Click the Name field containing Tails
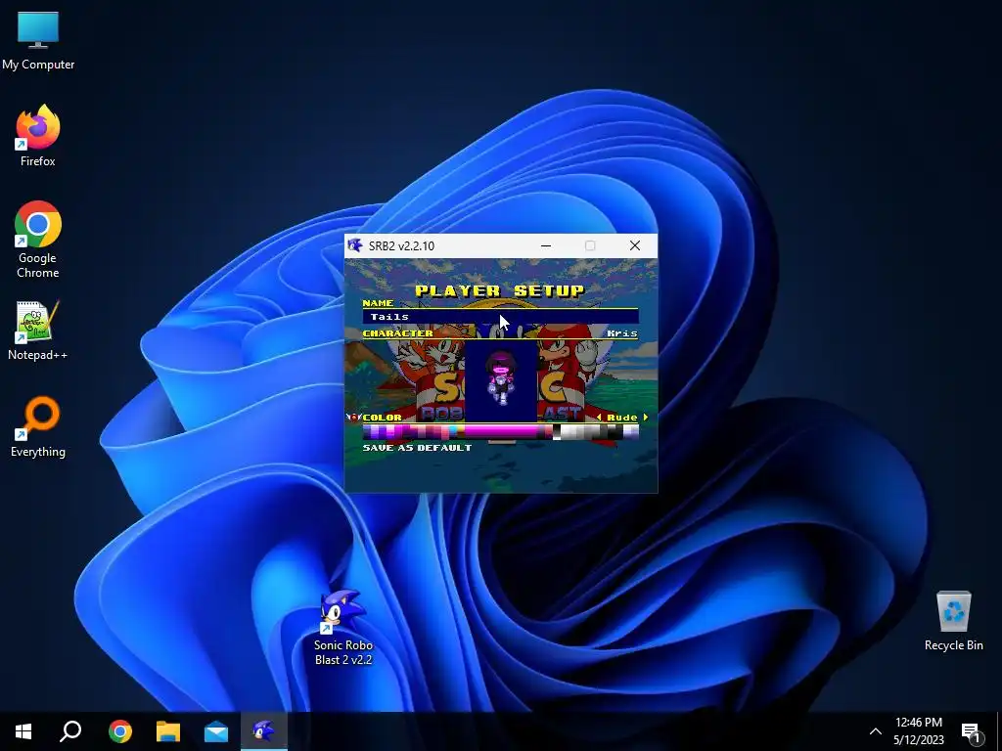Screen dimensions: 1002x751 click(x=500, y=316)
